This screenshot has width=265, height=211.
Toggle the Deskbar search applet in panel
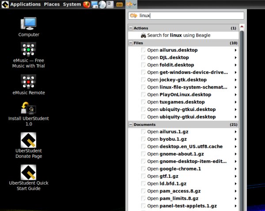(x=131, y=4)
